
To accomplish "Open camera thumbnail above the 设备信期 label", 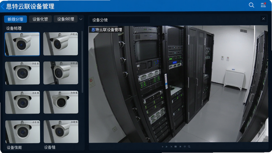I will (x=22, y=132).
